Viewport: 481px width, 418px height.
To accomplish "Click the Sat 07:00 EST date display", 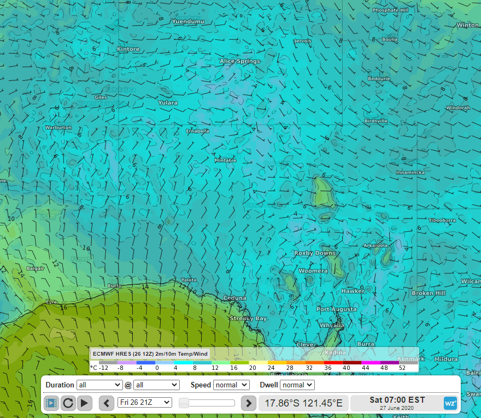I will click(396, 403).
